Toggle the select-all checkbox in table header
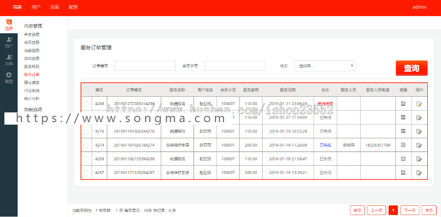The height and width of the screenshot is (217, 441). (85, 90)
